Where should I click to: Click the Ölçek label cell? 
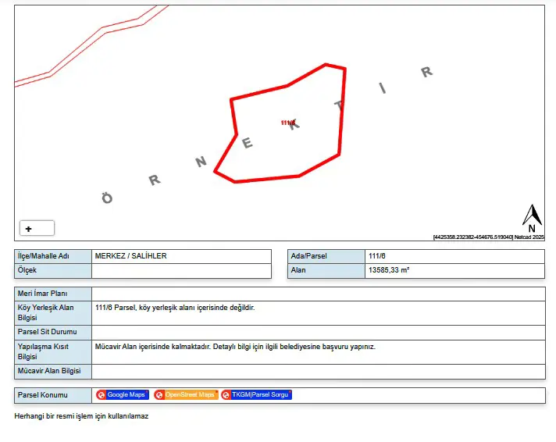click(x=53, y=271)
